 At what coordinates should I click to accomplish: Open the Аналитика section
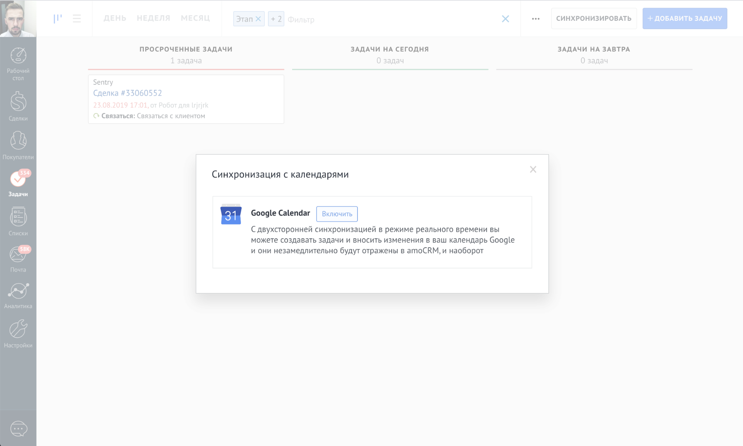(x=18, y=296)
